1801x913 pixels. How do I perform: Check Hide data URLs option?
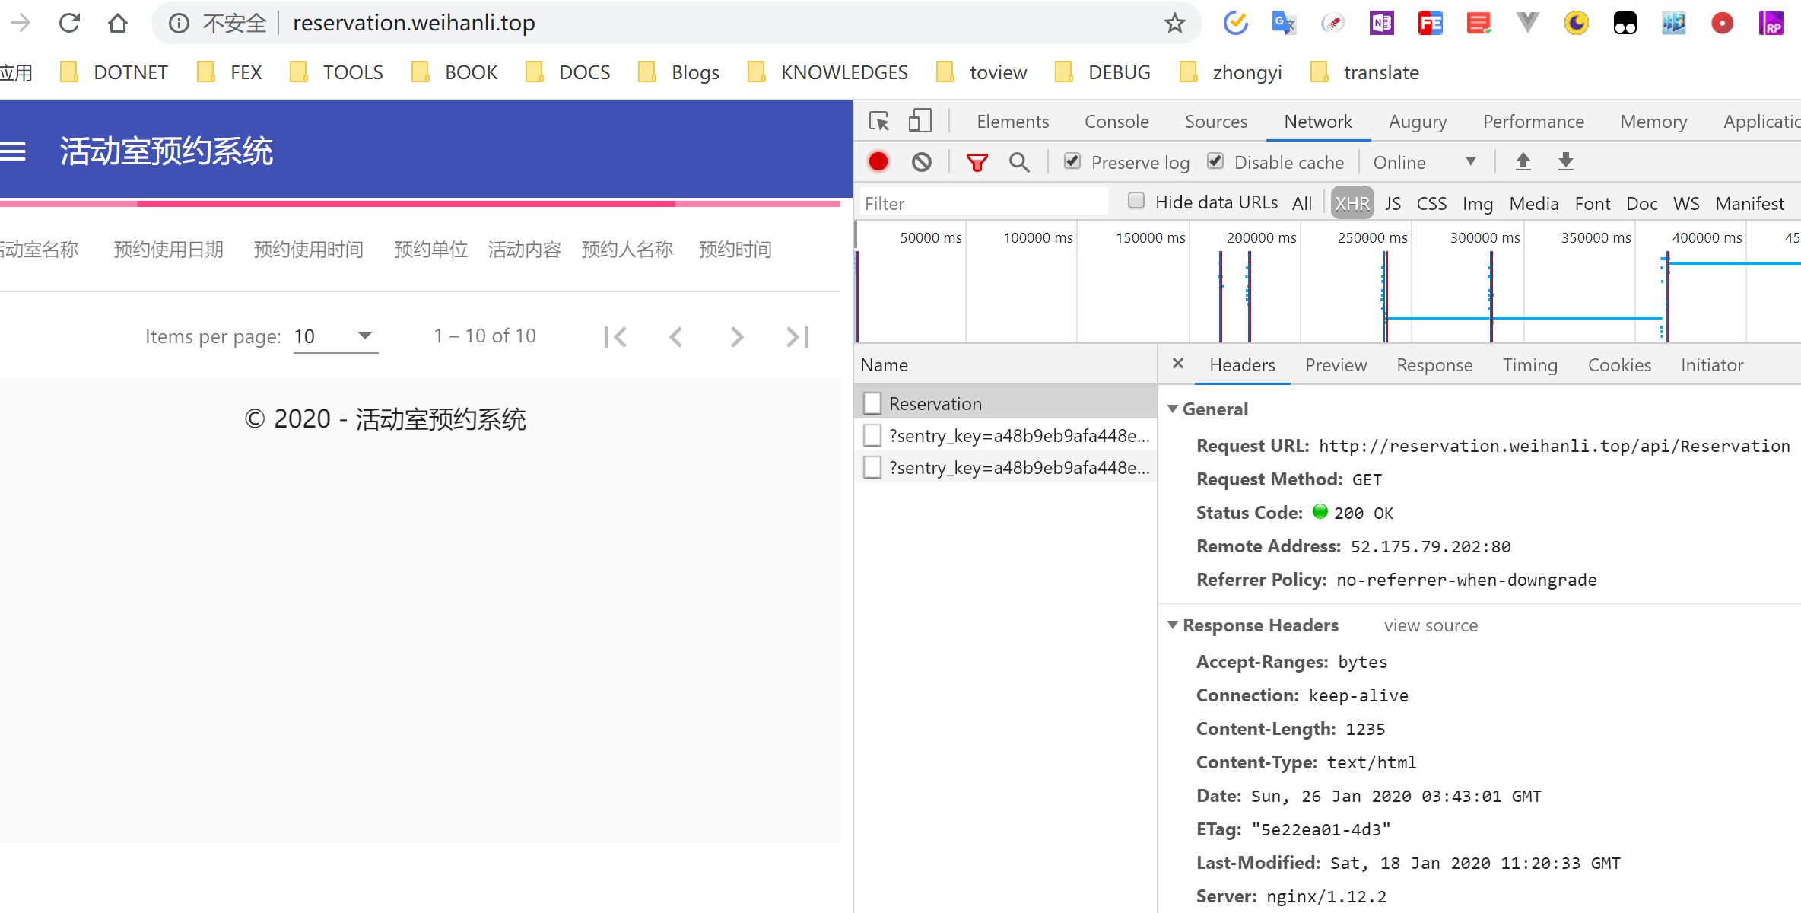pyautogui.click(x=1136, y=200)
